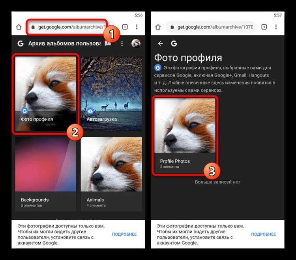Click the Animals album title
The image size is (296, 260).
(x=95, y=200)
